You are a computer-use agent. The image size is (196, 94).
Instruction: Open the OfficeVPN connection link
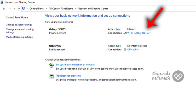tap(133, 50)
